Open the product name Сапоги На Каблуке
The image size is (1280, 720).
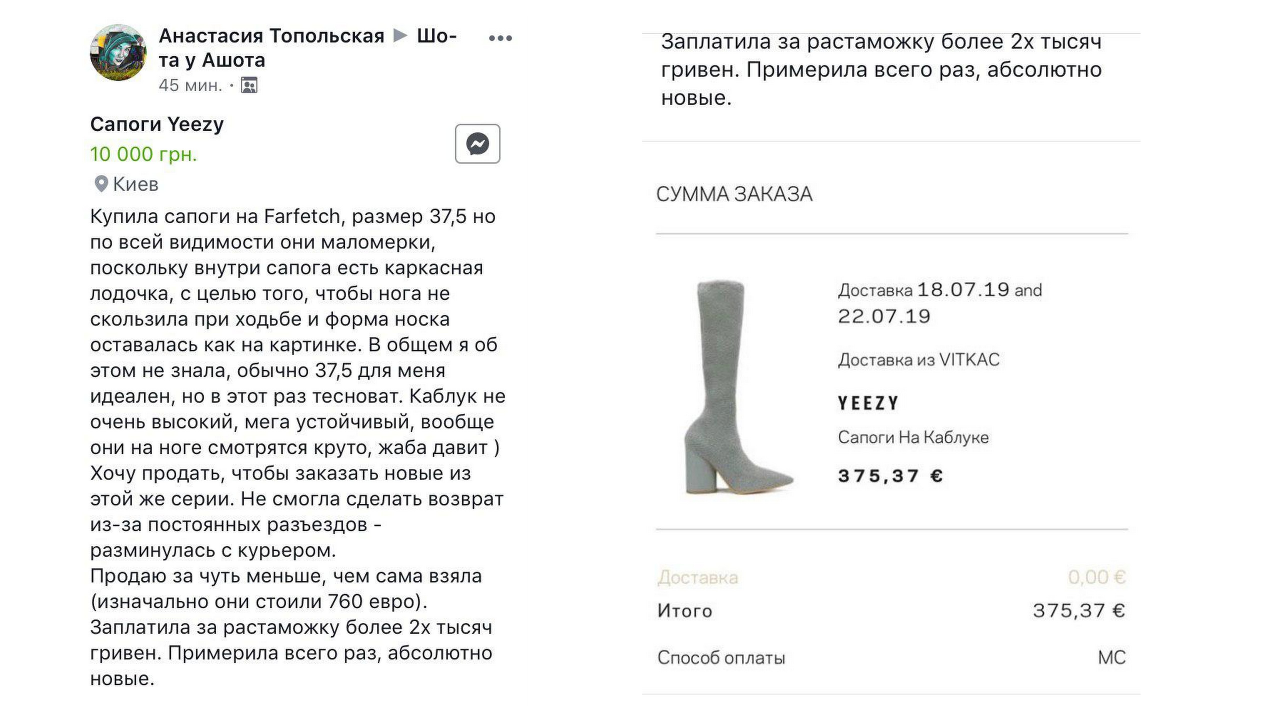pyautogui.click(x=913, y=437)
